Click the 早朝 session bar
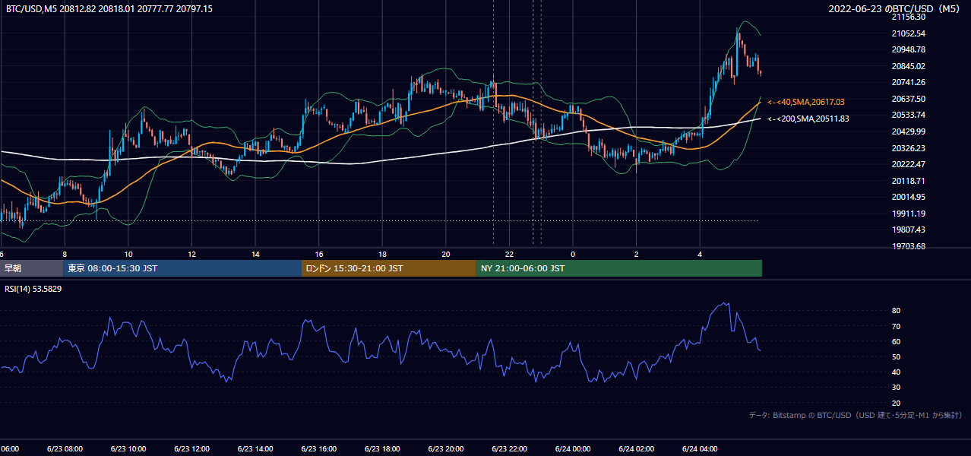This screenshot has width=971, height=456. click(x=31, y=268)
